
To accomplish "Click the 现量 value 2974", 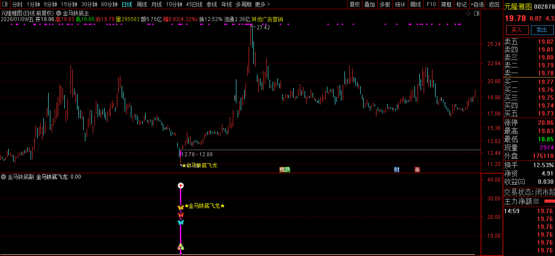I will [546, 147].
